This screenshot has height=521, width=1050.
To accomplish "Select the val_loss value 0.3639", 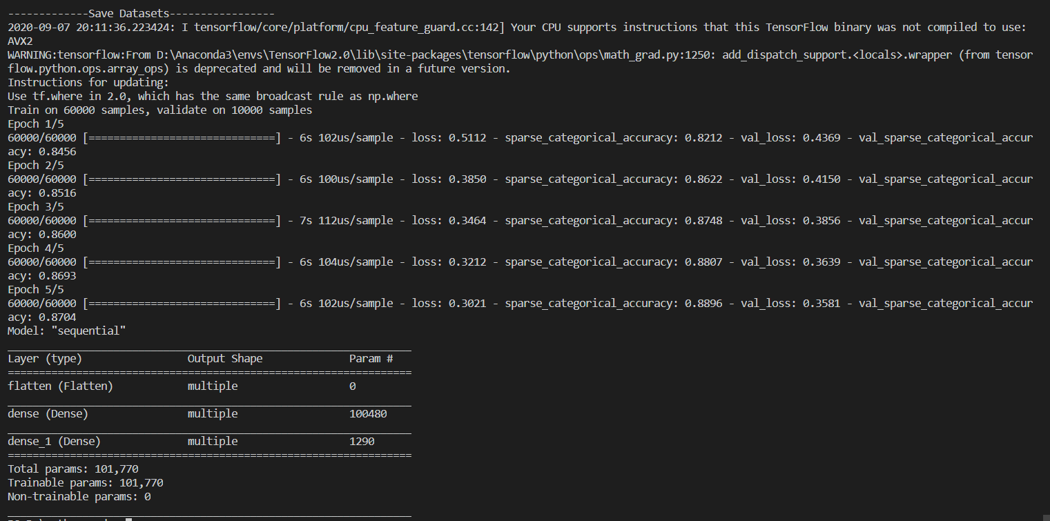I will [821, 262].
